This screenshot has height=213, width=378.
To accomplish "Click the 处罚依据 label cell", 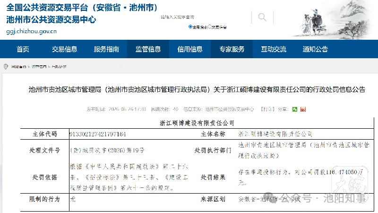I will 45,177.
